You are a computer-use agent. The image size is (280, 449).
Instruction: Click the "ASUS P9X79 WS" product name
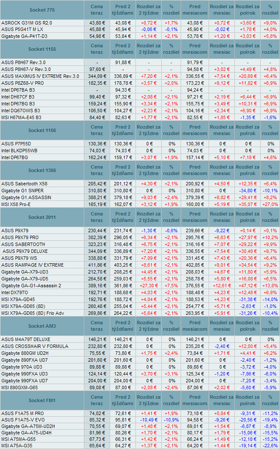[x=19, y=258]
